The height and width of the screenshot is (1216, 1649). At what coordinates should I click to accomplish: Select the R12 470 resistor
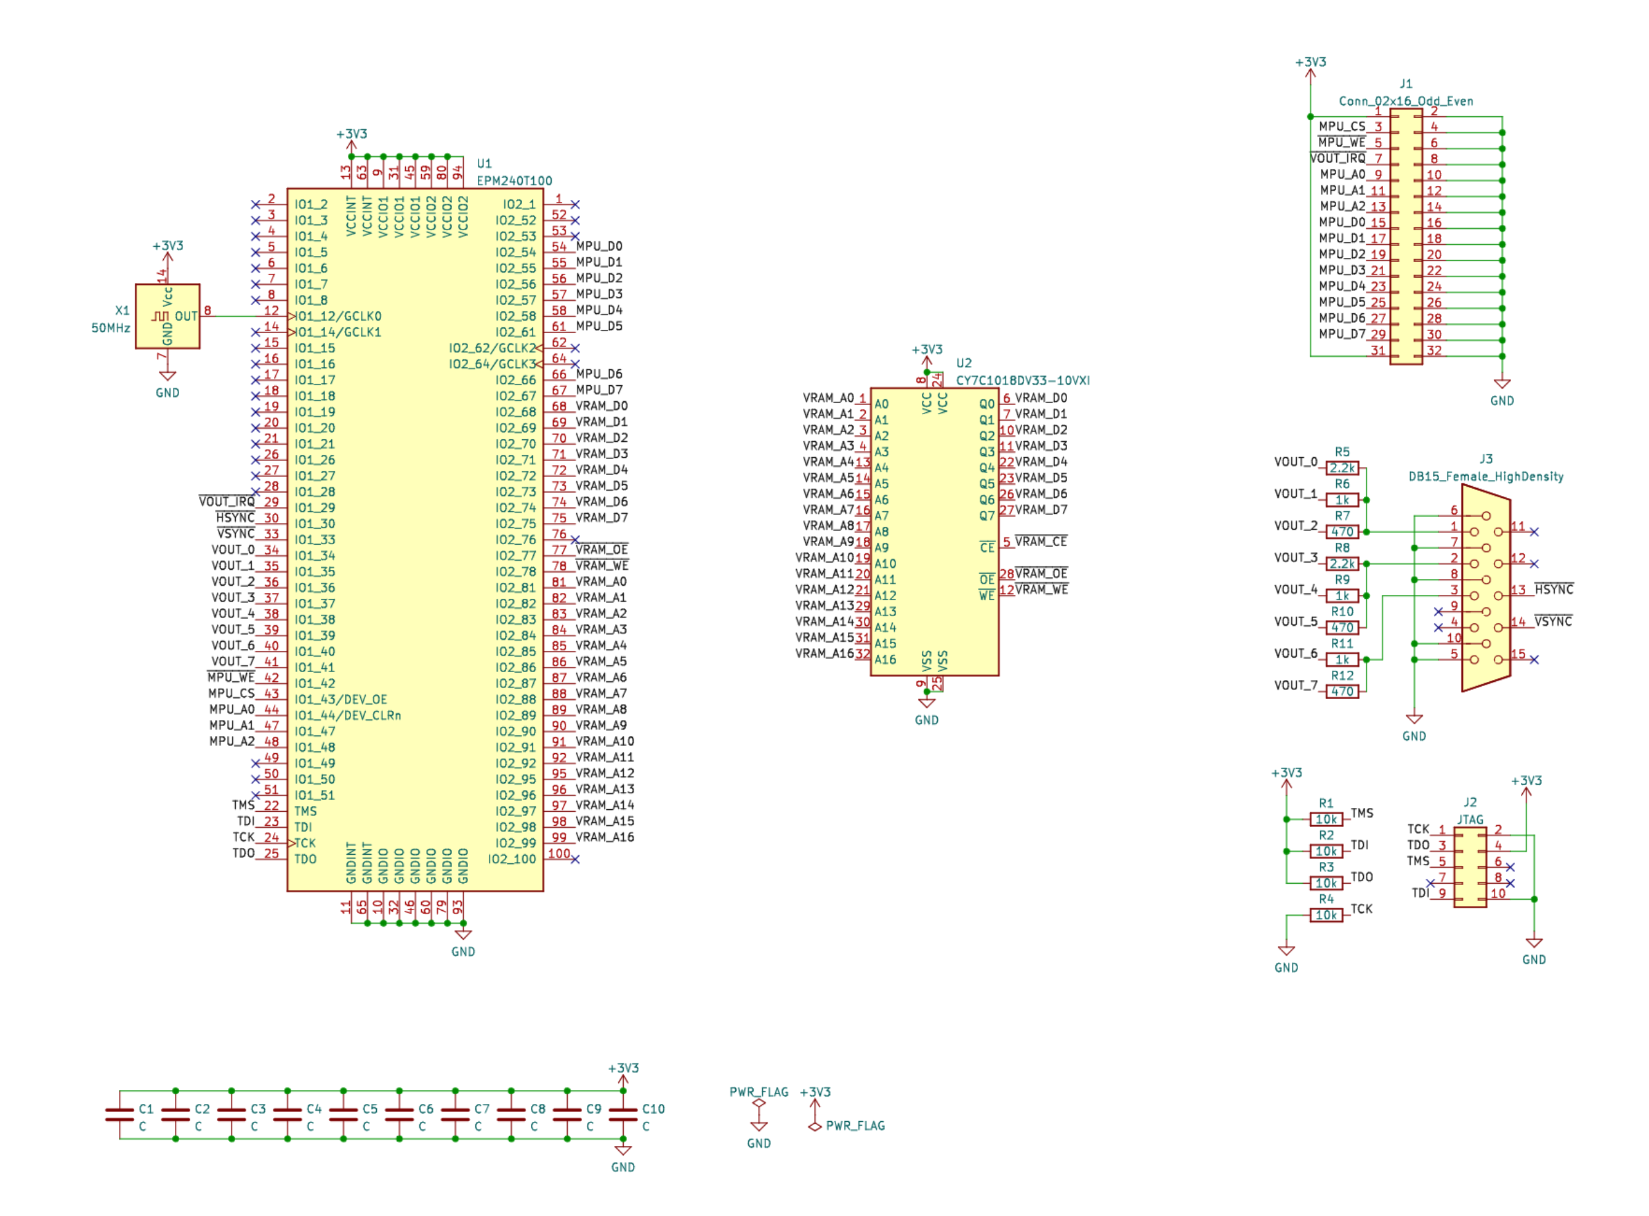pos(1342,693)
